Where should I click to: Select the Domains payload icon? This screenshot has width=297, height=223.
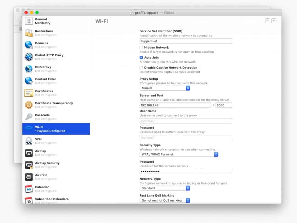28,45
